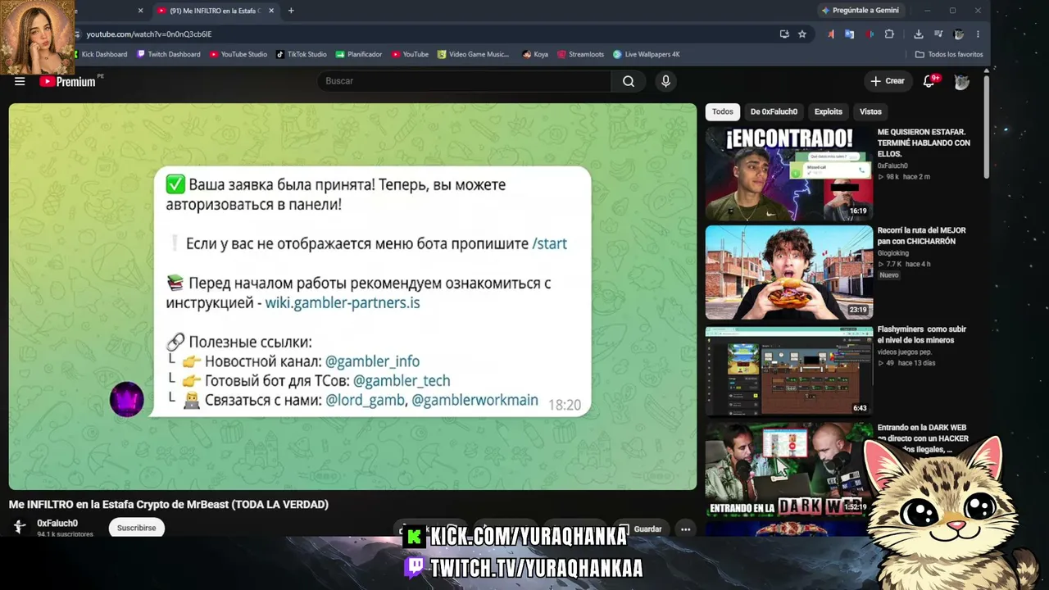Open Recorrí la ruta del MEJOR pan title
The height and width of the screenshot is (590, 1049).
[922, 236]
